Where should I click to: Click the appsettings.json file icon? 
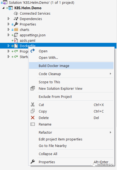point(16,35)
